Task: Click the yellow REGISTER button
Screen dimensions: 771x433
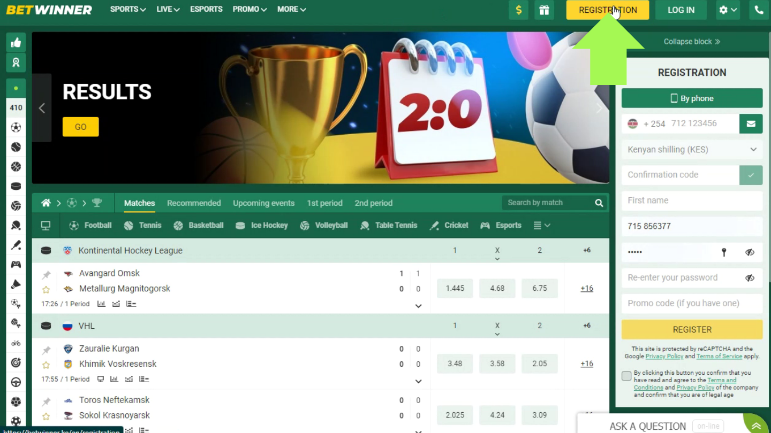Action: (x=692, y=329)
